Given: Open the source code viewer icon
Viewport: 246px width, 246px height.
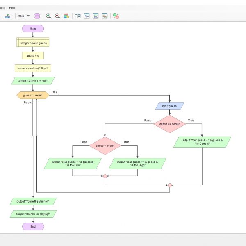Looking at the screenshot, I should pyautogui.click(x=96, y=16).
